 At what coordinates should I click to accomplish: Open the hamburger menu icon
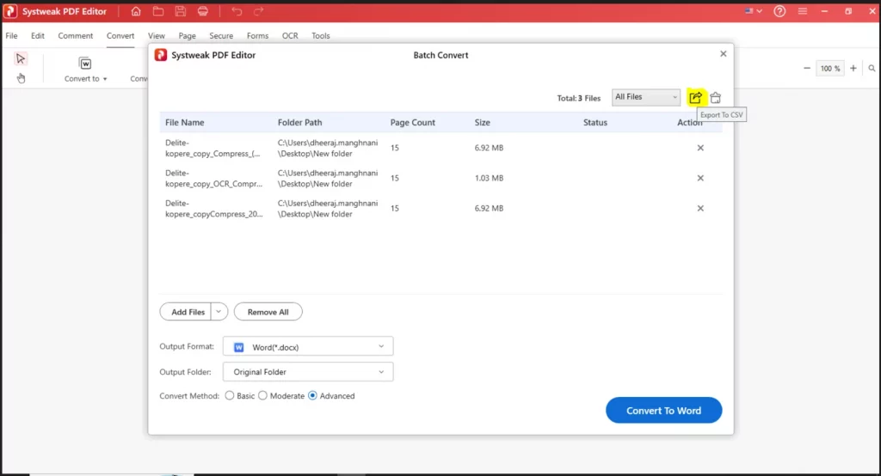click(x=803, y=11)
